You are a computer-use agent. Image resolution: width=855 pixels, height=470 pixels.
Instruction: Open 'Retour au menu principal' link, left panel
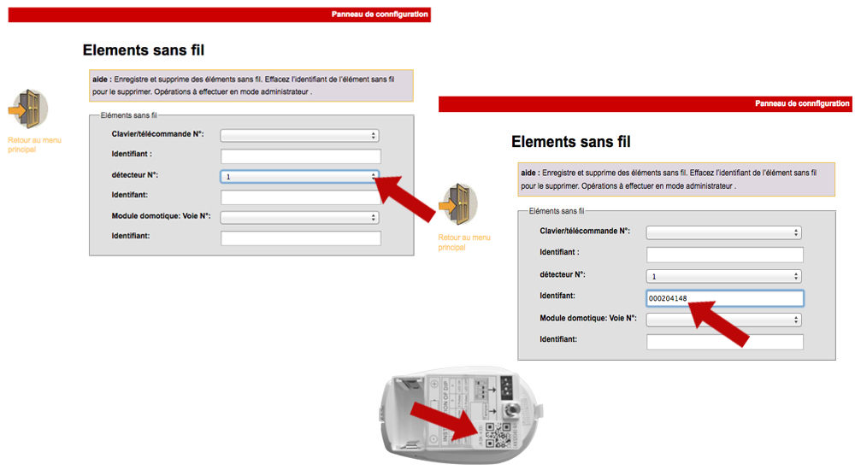(34, 144)
